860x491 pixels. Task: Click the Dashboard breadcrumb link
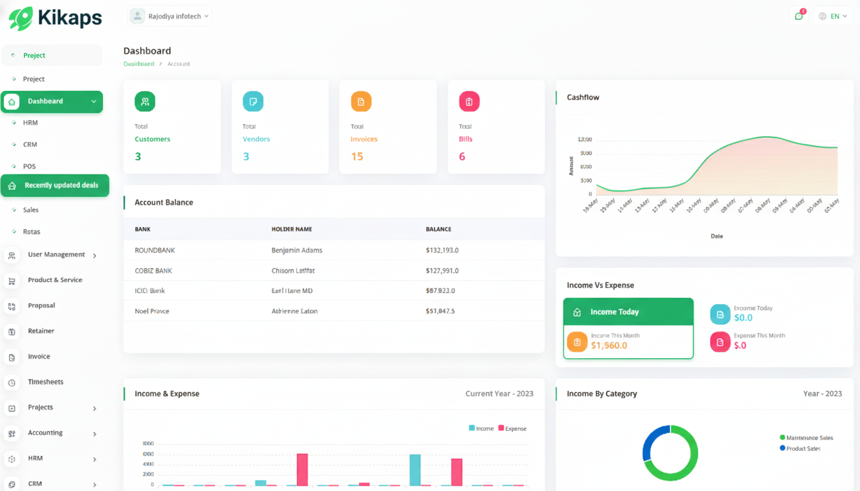coord(138,64)
